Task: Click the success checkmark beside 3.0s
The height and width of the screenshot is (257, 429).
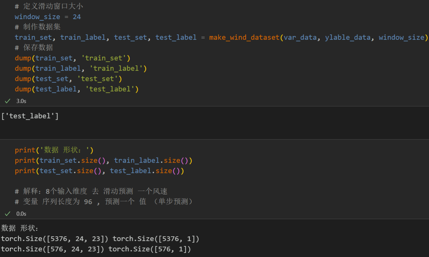Action: click(8, 101)
